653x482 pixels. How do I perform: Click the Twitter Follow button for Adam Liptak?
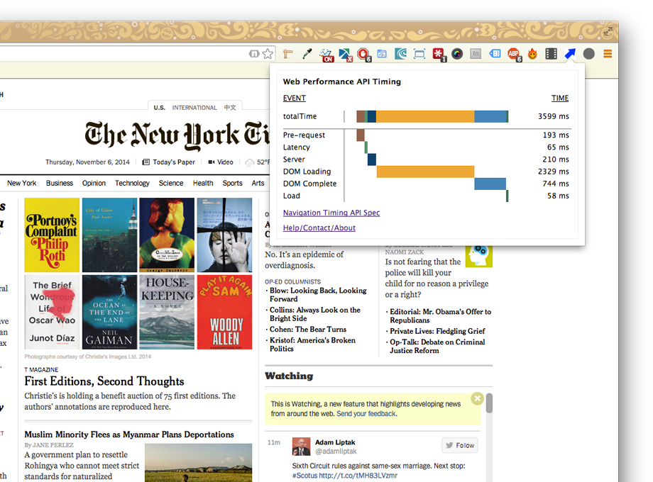pos(460,445)
